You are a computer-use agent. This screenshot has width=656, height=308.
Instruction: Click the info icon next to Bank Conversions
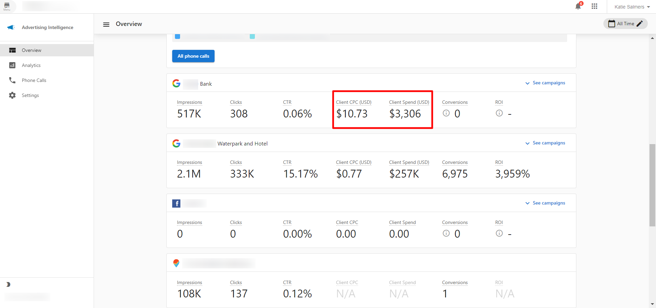[446, 113]
